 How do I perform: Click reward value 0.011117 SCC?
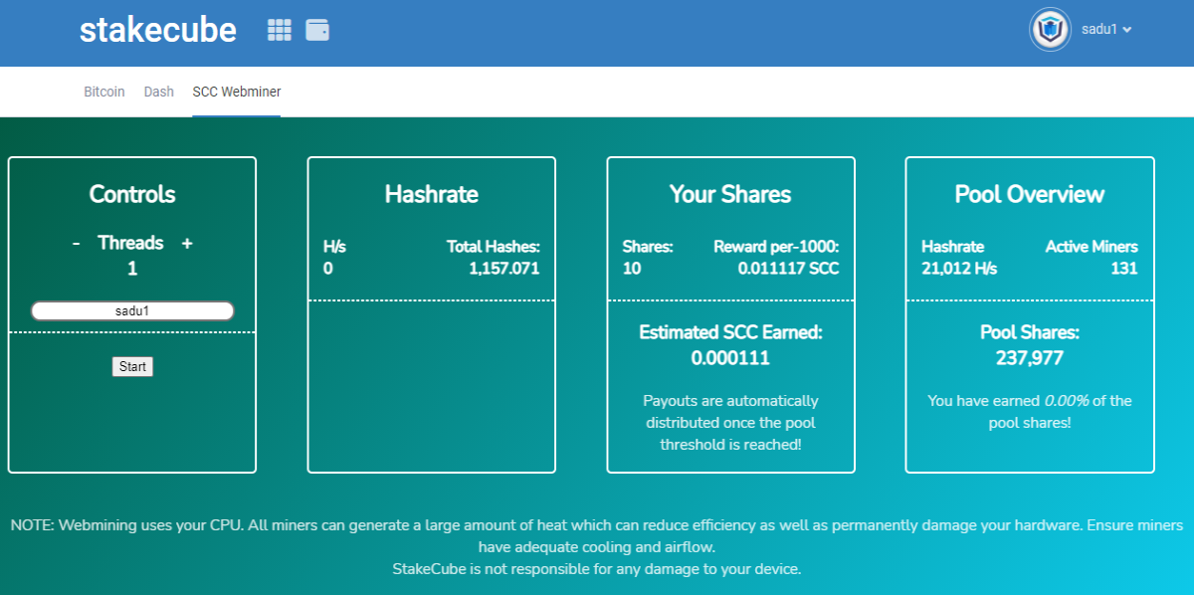tap(789, 268)
